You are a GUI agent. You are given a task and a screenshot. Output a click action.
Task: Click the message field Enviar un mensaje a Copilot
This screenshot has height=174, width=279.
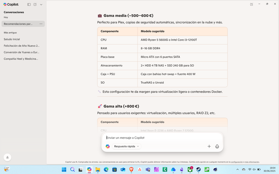tap(162, 138)
